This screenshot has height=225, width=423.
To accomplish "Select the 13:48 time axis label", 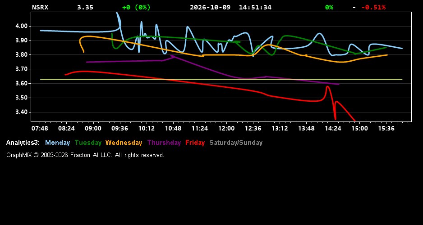I will [306, 128].
